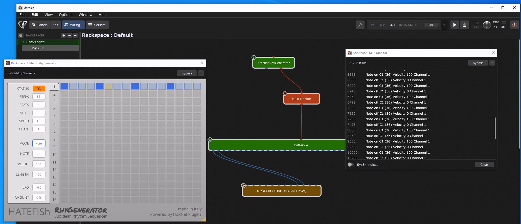The width and height of the screenshot is (521, 224).
Task: Open HatefishRhyGenerator plugin options (three dots)
Action: (x=201, y=73)
